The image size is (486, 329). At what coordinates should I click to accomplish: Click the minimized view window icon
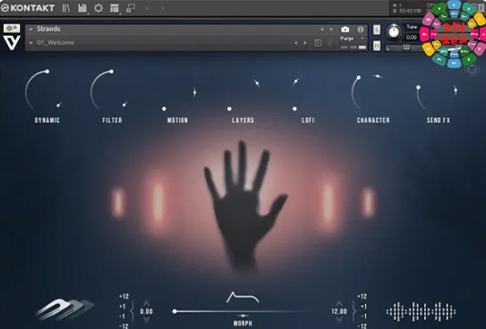pos(131,8)
